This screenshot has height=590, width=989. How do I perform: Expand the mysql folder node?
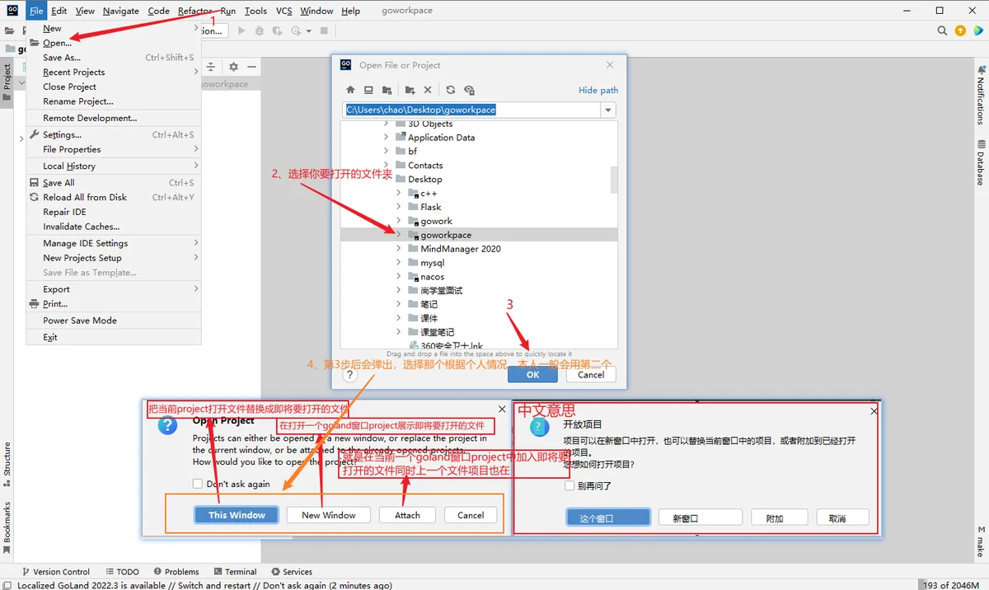(399, 263)
